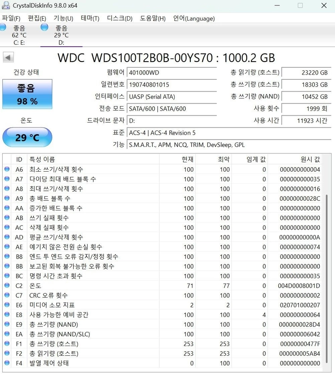Select the D: disk status orb

pos(44,27)
